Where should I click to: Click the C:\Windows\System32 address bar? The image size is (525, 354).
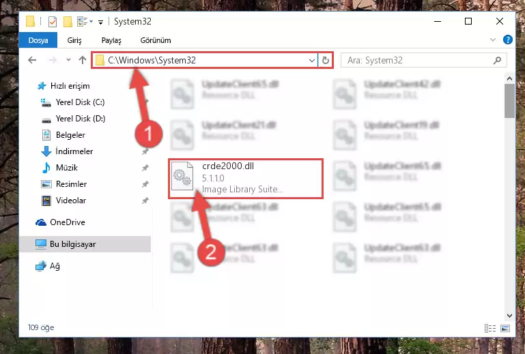point(205,60)
